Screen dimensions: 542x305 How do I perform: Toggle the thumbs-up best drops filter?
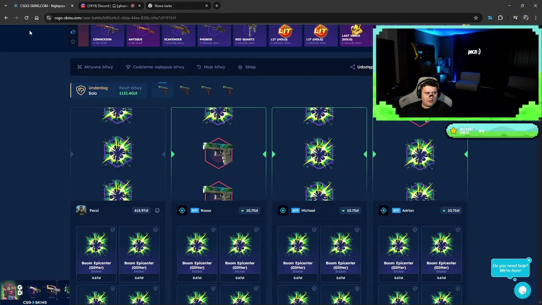[x=73, y=32]
